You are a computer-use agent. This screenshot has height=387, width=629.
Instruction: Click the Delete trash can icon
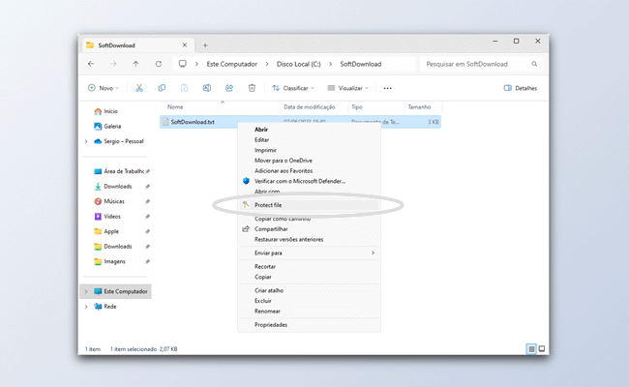click(252, 88)
